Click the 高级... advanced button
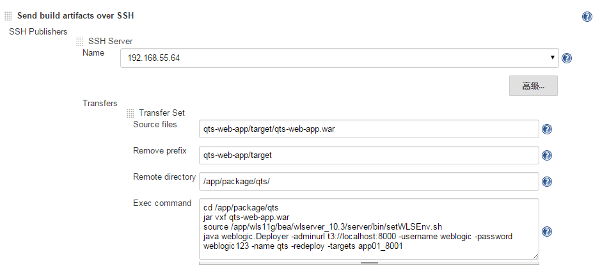Image resolution: width=593 pixels, height=268 pixels. (x=534, y=86)
